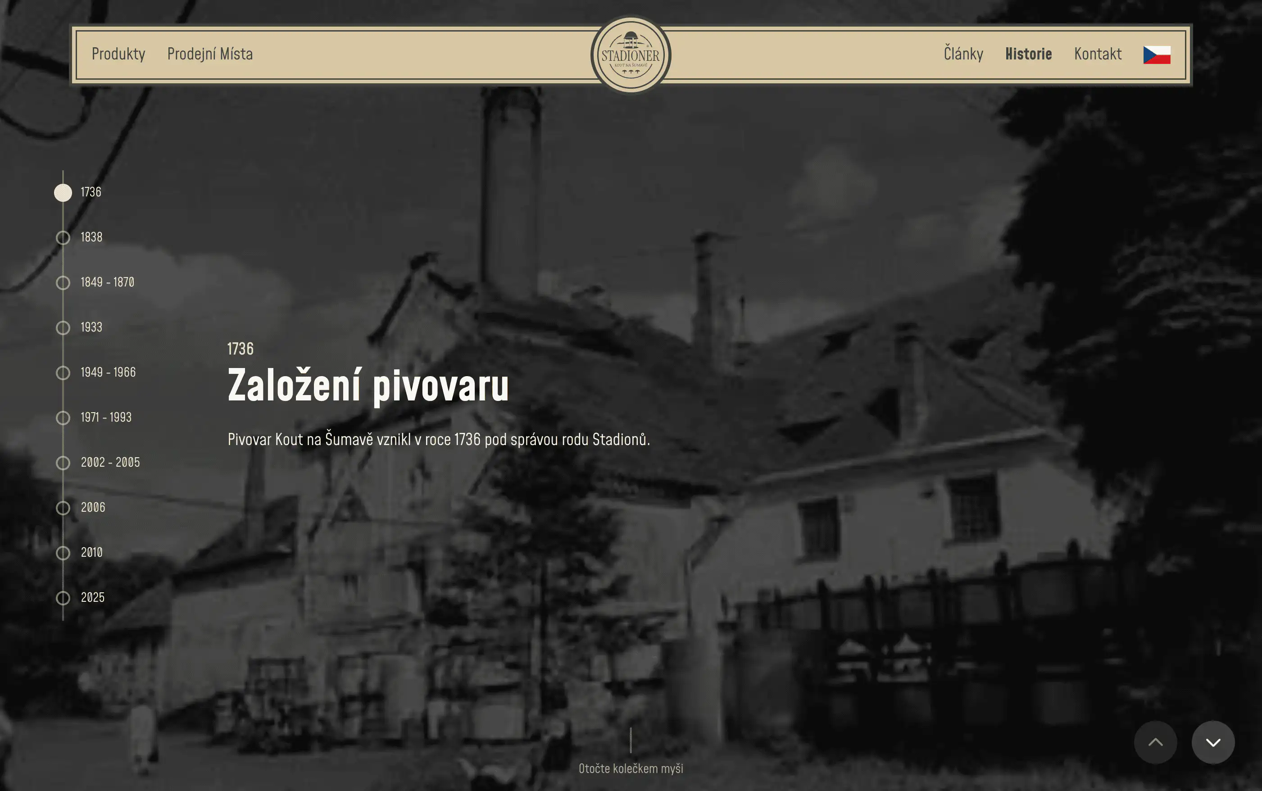Viewport: 1262px width, 791px height.
Task: Select the filled 1736 timeline dot
Action: point(64,192)
